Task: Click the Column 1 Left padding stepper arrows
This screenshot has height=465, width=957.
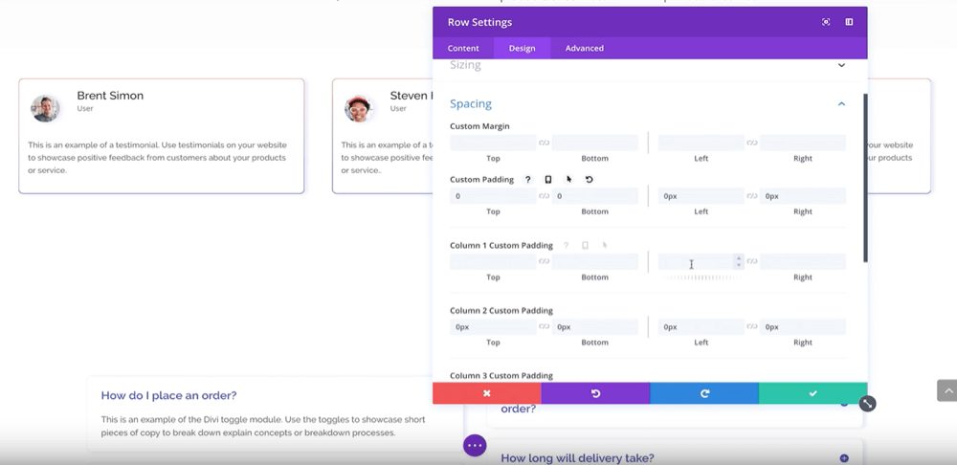Action: [x=739, y=261]
